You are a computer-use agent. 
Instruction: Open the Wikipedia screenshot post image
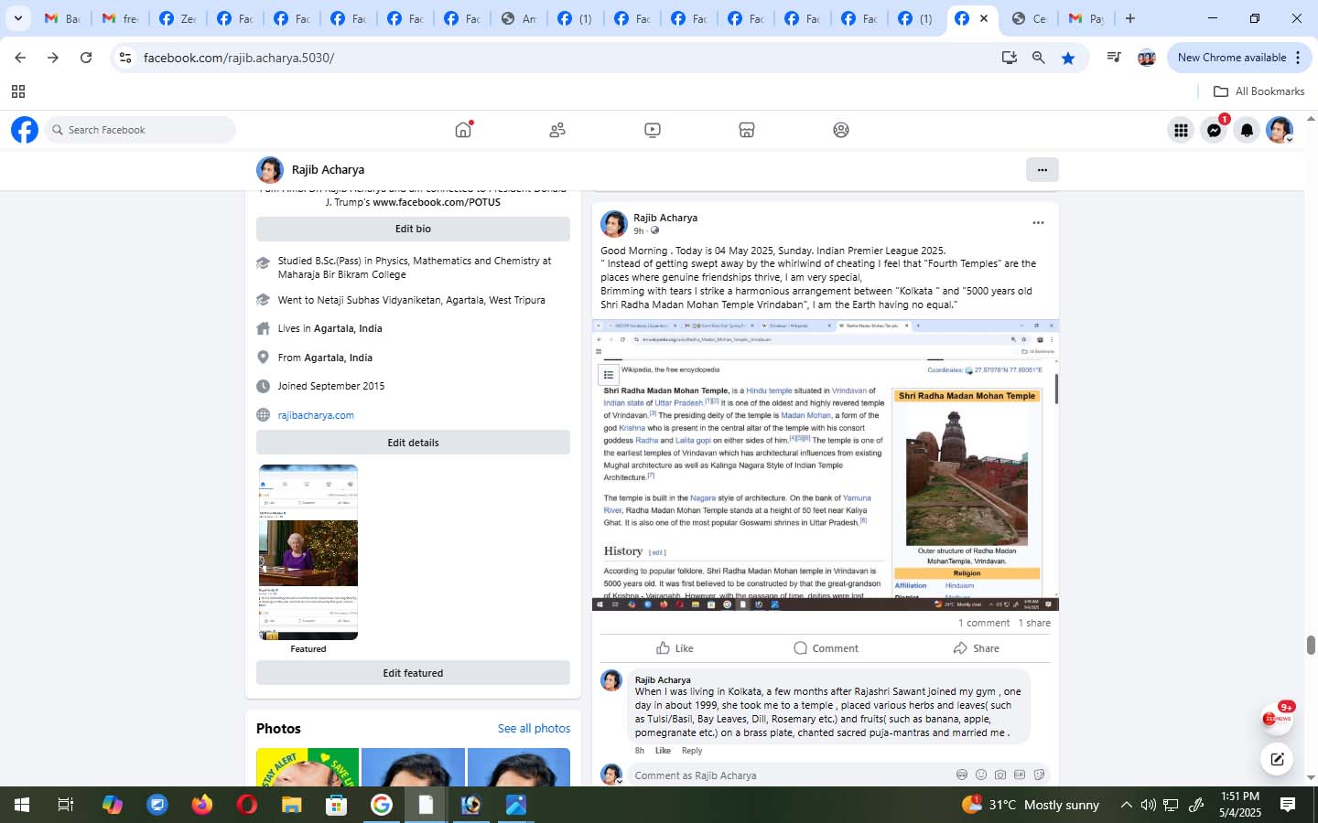(x=826, y=465)
